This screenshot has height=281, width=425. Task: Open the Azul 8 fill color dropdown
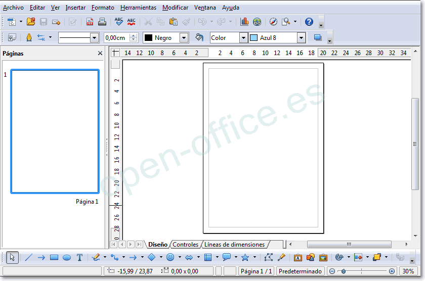(x=301, y=37)
